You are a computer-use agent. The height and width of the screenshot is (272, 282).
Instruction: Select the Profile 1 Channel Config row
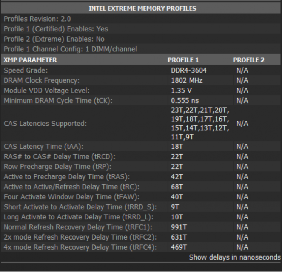point(70,49)
